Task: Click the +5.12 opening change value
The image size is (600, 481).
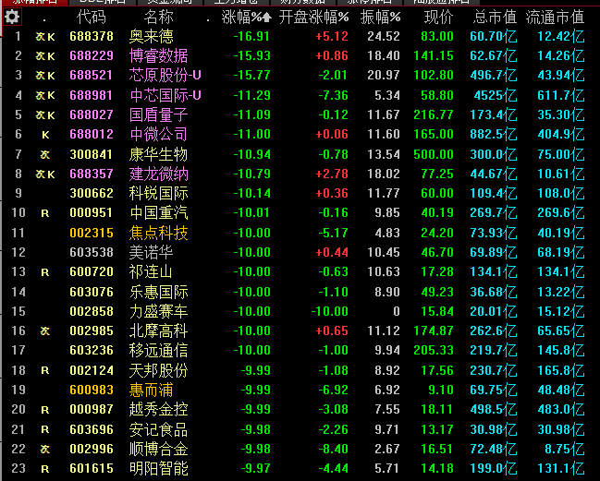Action: pyautogui.click(x=332, y=36)
